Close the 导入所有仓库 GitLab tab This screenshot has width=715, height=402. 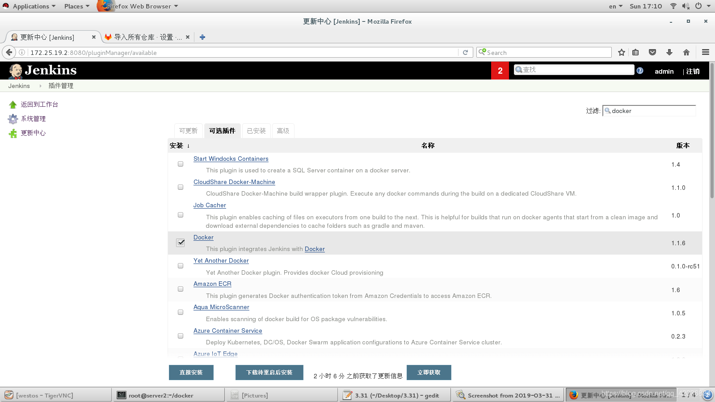188,37
